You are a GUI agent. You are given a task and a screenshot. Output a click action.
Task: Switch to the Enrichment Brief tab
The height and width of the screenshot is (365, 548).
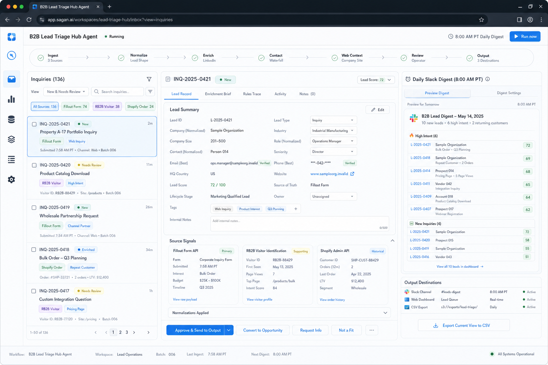pos(218,94)
